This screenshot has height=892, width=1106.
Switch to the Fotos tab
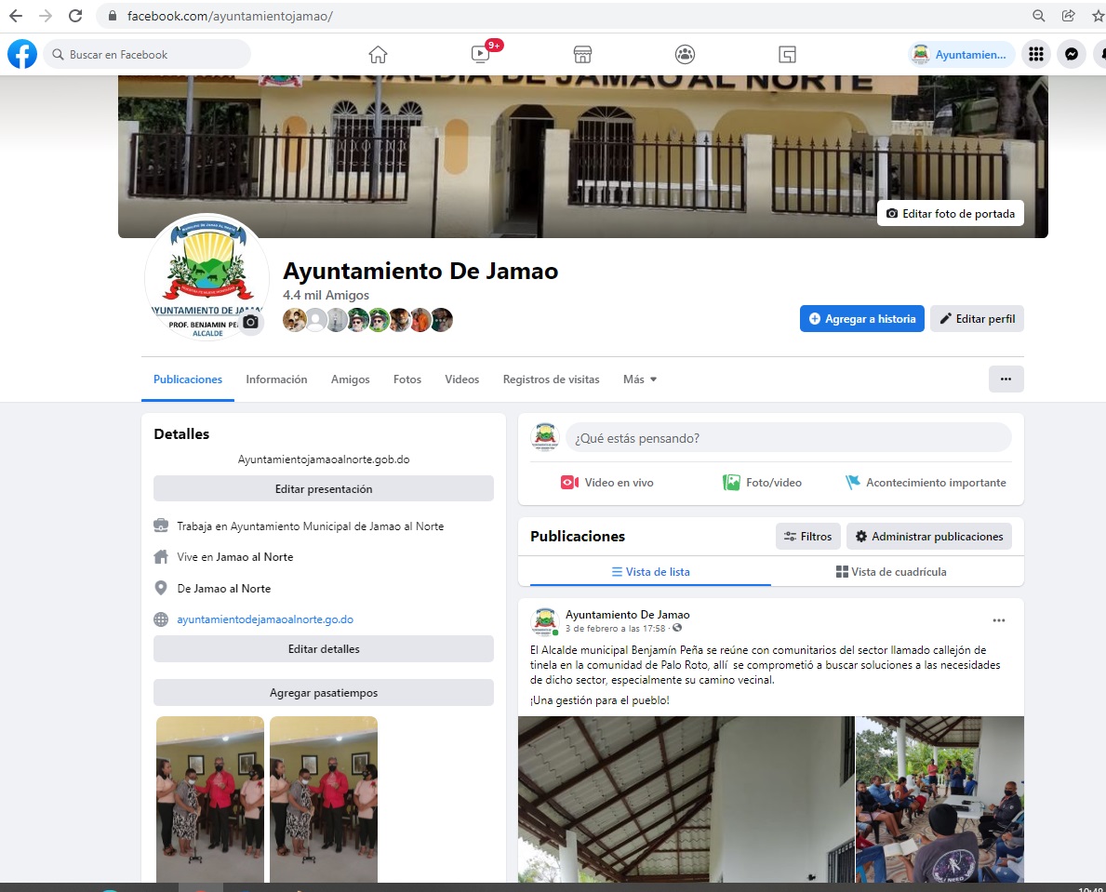click(407, 379)
